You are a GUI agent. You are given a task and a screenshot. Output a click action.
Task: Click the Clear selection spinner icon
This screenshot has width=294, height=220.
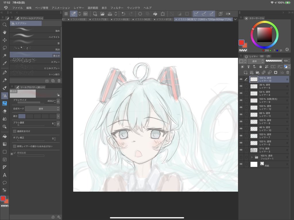[x=140, y=14]
